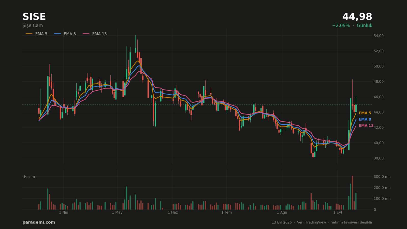Click the 100,0 mn volume axis label

coord(382,199)
